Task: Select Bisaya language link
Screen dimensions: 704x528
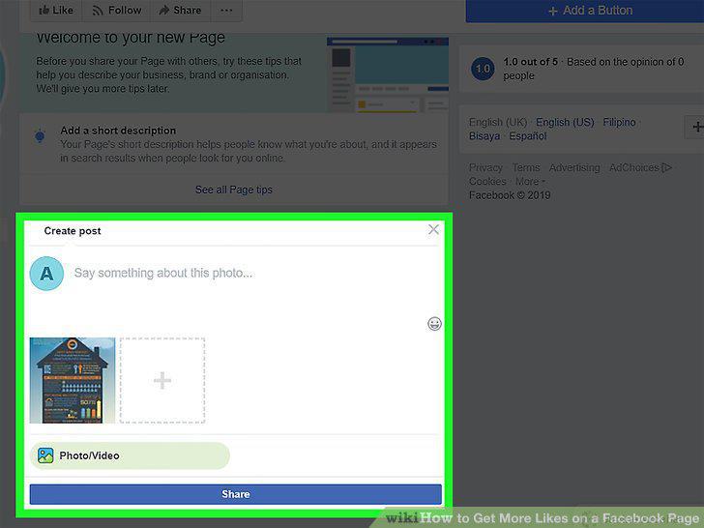Action: point(484,136)
